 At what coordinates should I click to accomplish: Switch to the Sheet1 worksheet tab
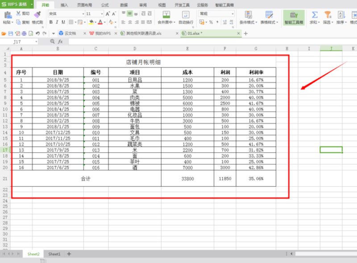point(54,254)
